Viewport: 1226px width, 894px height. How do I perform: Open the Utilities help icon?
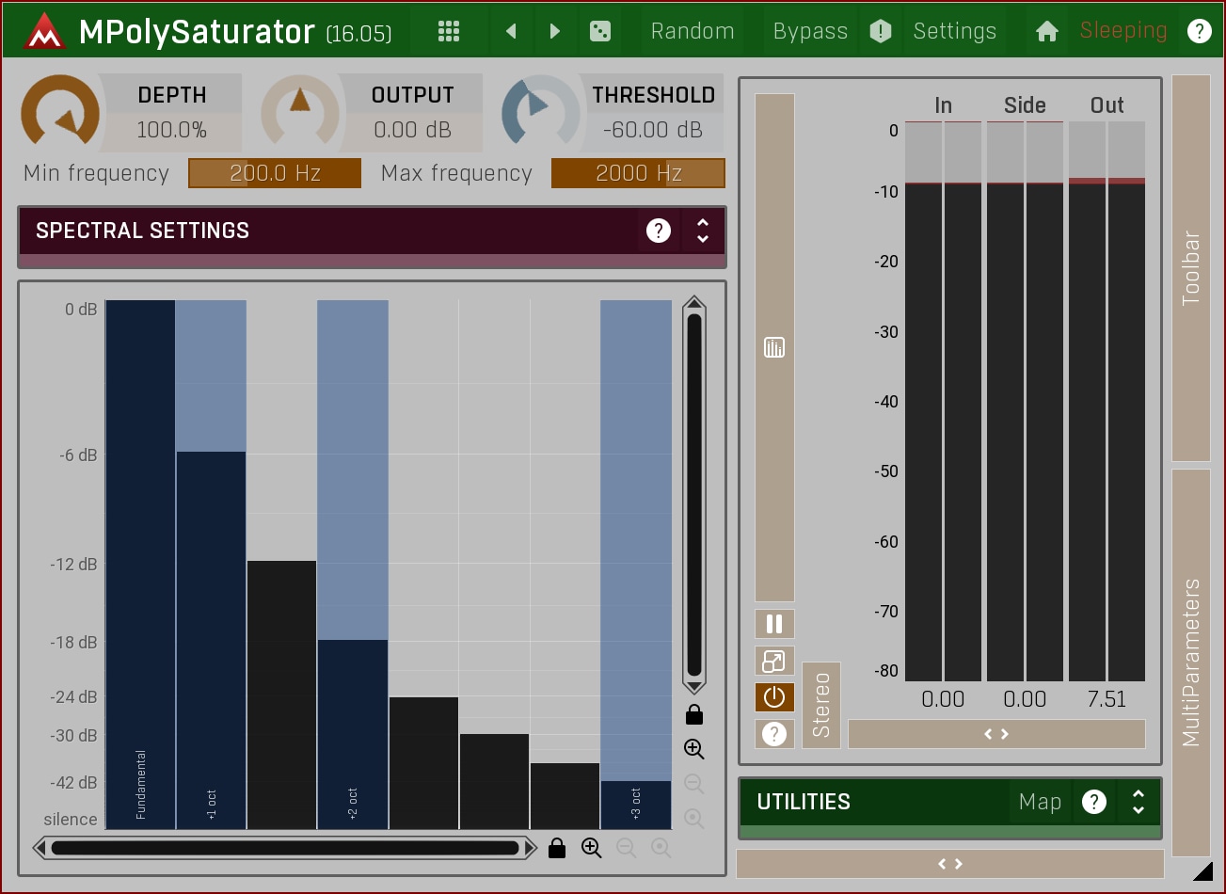point(1094,802)
